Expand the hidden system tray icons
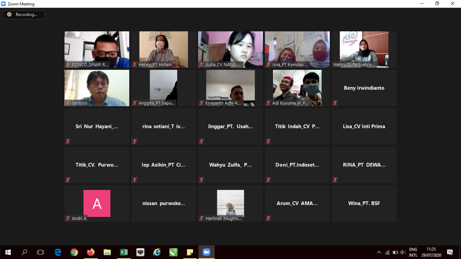 click(x=379, y=252)
